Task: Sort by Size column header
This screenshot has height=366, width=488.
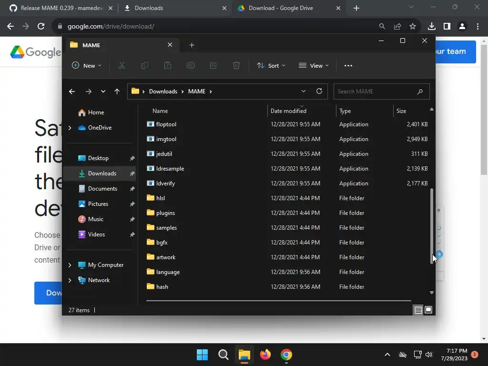Action: point(401,111)
